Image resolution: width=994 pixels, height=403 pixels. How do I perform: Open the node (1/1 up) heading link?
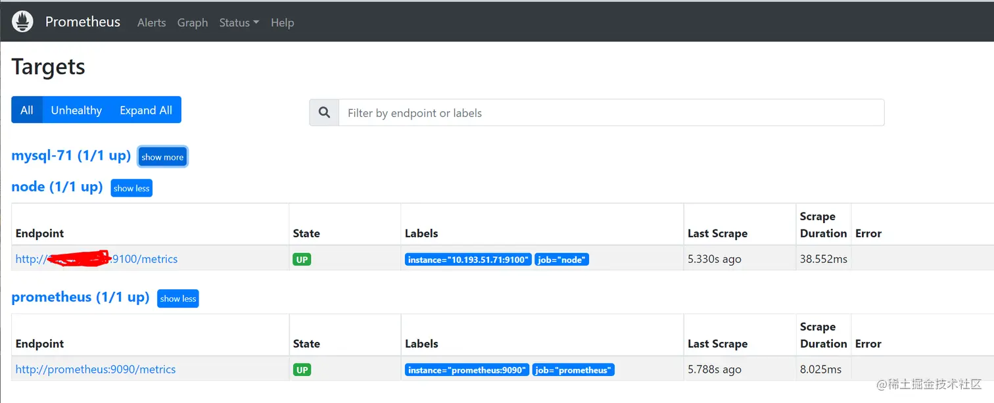point(57,187)
